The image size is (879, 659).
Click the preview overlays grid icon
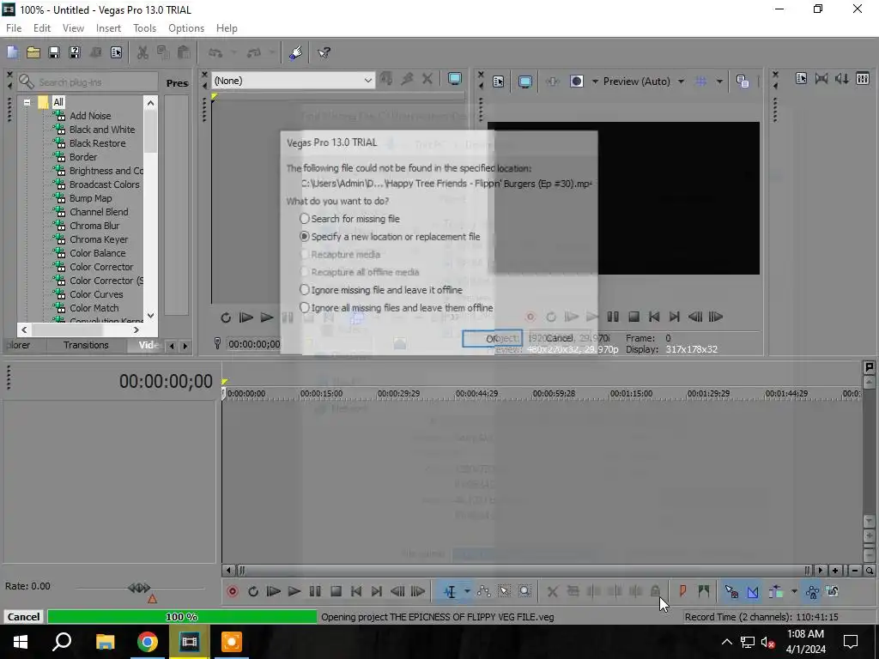700,82
